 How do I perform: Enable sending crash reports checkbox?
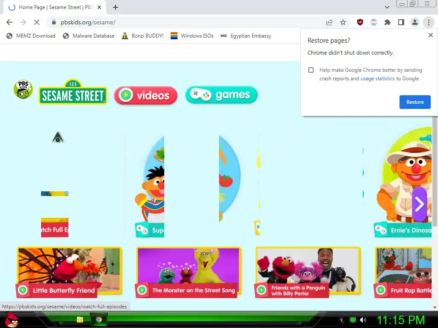pos(311,70)
